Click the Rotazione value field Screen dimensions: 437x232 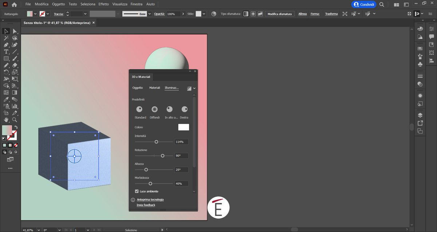click(x=181, y=156)
